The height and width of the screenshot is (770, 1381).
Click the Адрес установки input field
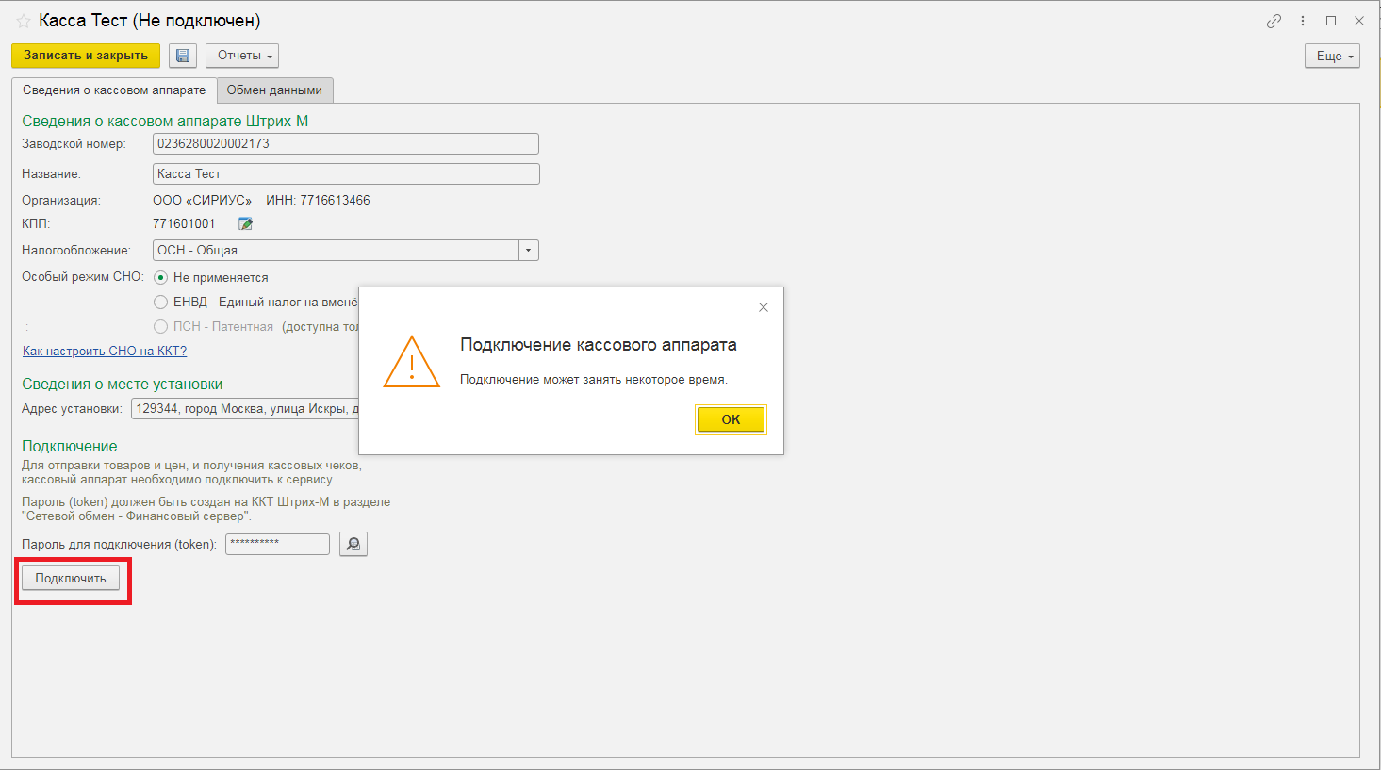[245, 408]
